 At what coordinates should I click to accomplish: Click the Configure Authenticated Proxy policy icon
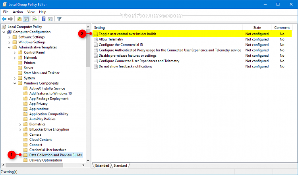(x=96, y=50)
